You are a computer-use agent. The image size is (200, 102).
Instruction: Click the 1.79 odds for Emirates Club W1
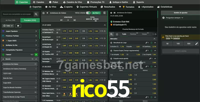coord(64,31)
